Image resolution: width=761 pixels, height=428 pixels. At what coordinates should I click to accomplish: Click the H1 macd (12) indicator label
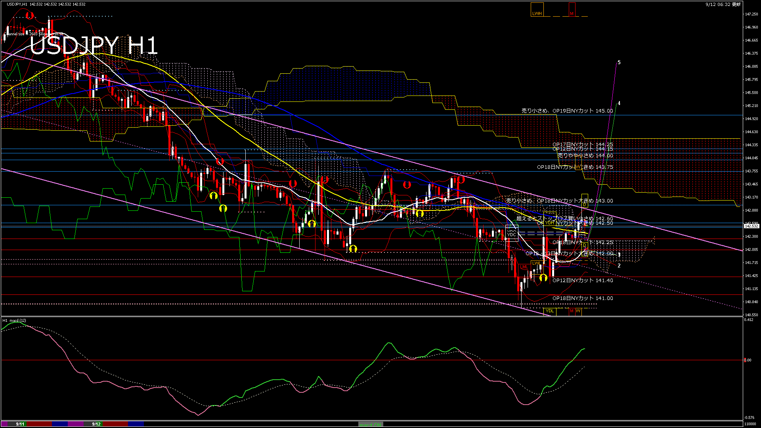[x=15, y=320]
